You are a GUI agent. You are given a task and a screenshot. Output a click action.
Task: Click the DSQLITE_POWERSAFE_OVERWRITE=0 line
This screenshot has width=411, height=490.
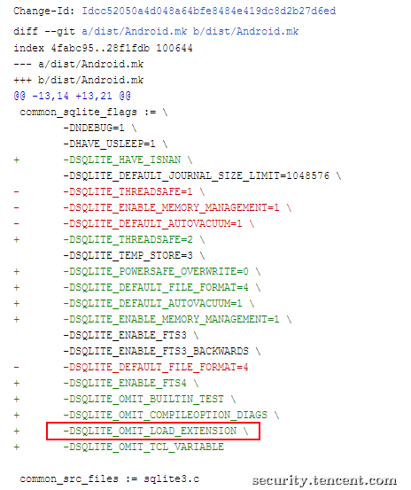coord(162,271)
